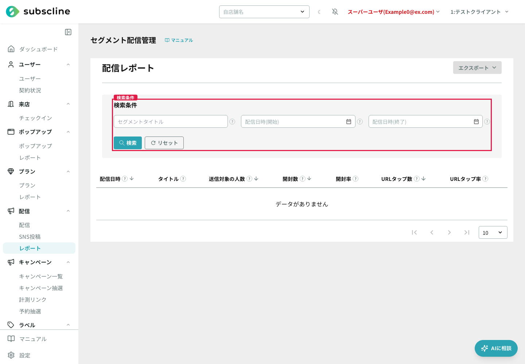The width and height of the screenshot is (525, 364).
Task: Open レポート under ポップアップ
Action: point(30,158)
